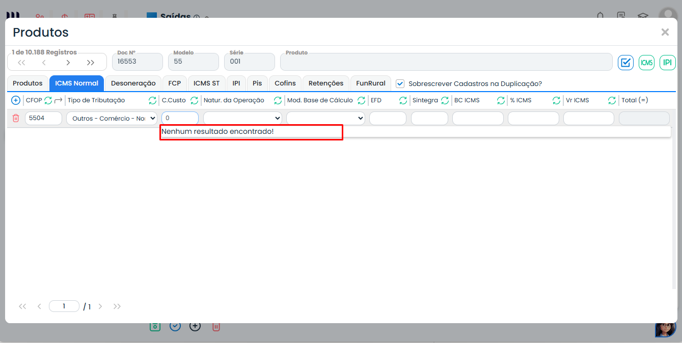Refresh the CFOP column values

tap(48, 100)
